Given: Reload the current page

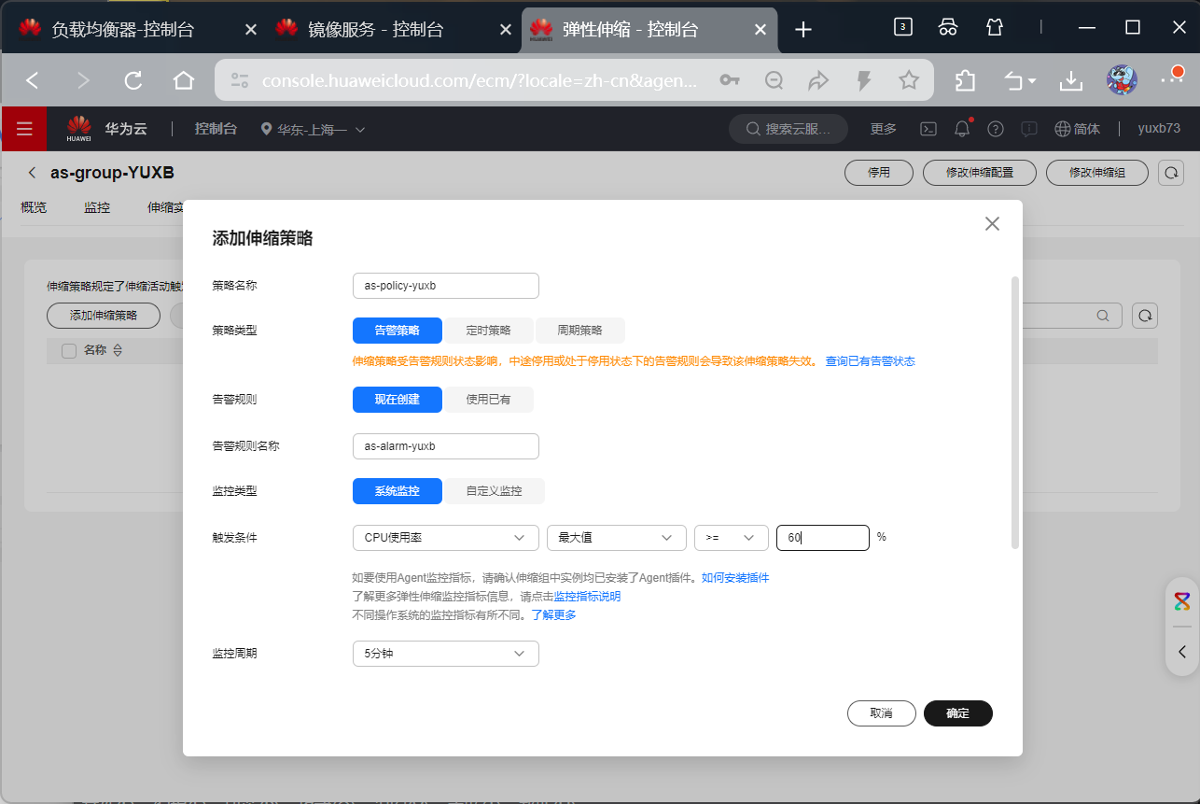Looking at the screenshot, I should (x=133, y=81).
